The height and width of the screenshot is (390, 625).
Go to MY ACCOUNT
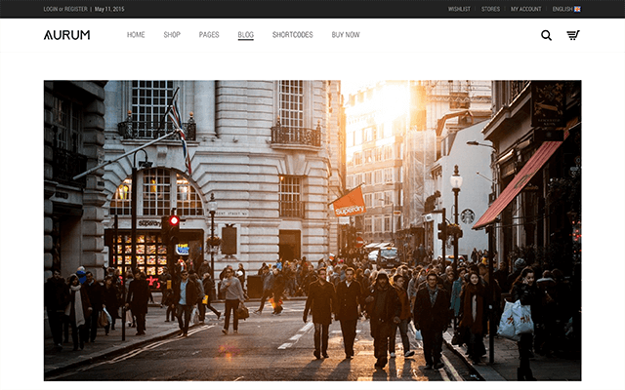point(525,9)
